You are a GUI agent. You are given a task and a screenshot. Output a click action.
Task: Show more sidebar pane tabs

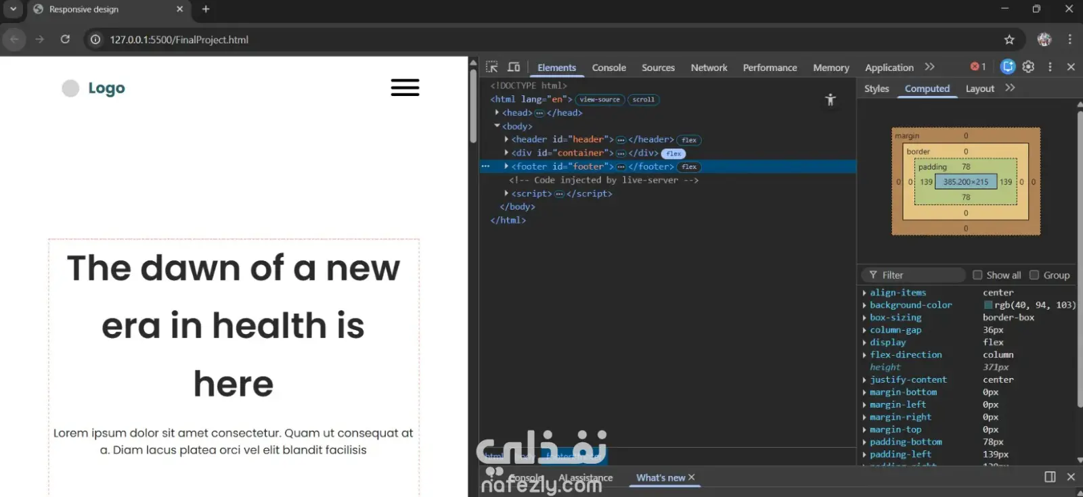pyautogui.click(x=1010, y=88)
